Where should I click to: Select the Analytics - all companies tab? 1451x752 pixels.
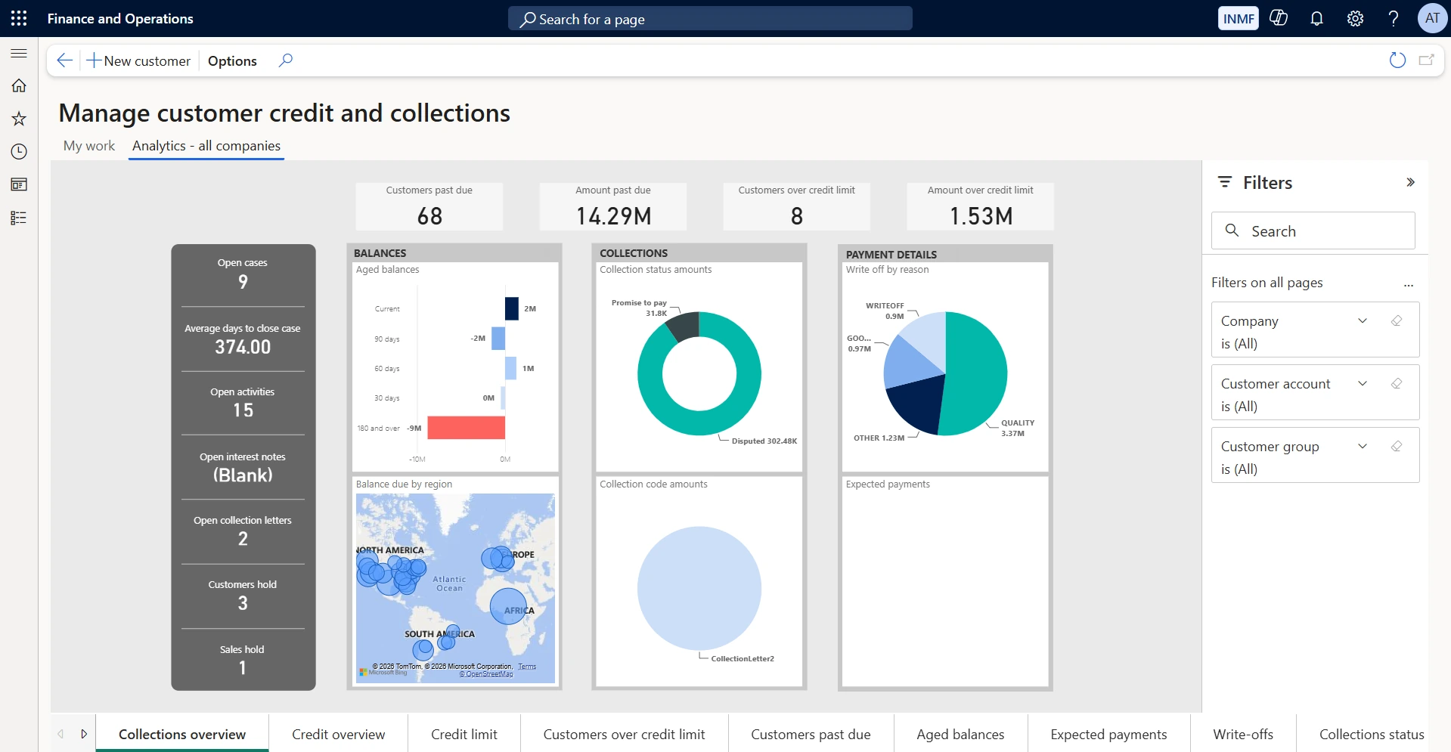point(206,146)
